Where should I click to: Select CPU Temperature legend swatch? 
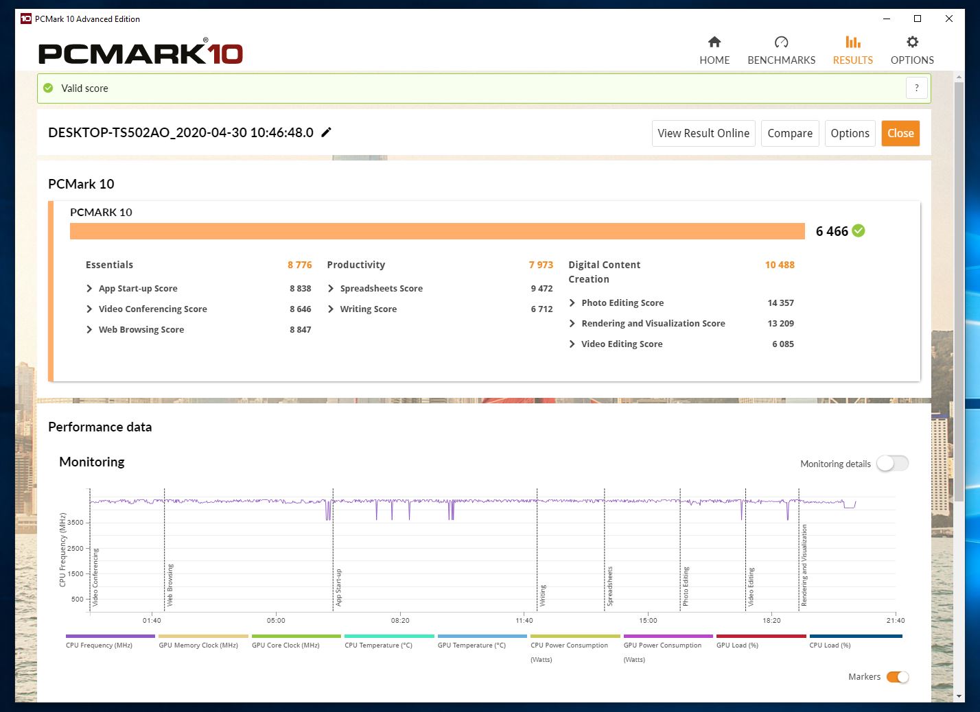click(x=389, y=636)
